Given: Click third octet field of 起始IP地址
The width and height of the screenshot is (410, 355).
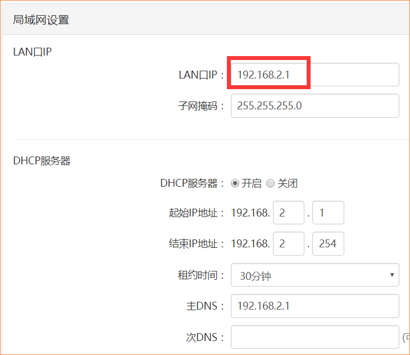Looking at the screenshot, I should click(x=289, y=213).
